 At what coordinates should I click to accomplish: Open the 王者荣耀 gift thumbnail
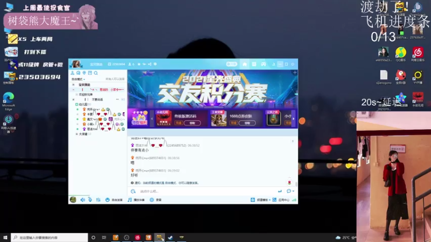point(219,118)
